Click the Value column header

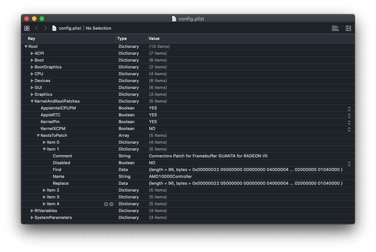tap(154, 38)
